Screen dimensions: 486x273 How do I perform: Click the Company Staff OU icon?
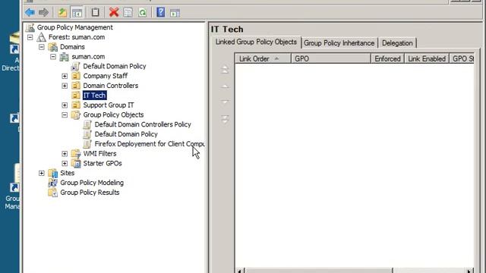click(76, 76)
